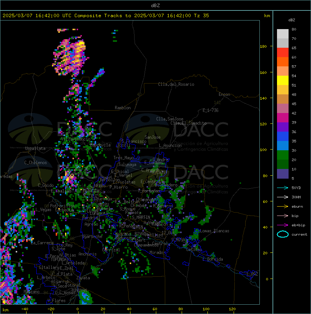This screenshot has width=311, height=314.
Task: Click the Zapata place label
Action: (83, 278)
